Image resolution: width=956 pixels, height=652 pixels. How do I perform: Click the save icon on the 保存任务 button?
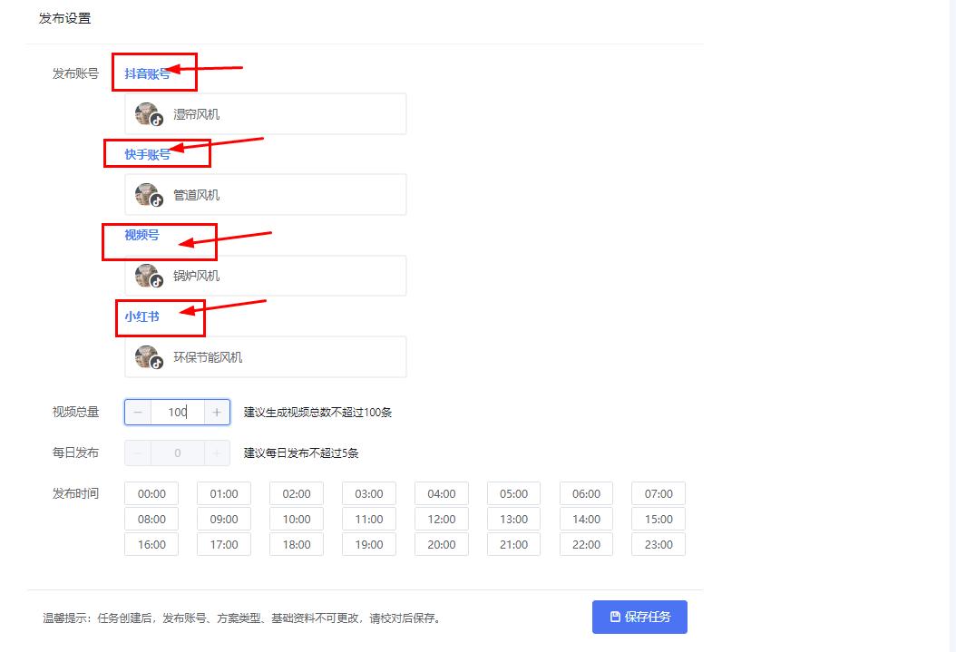click(x=618, y=617)
